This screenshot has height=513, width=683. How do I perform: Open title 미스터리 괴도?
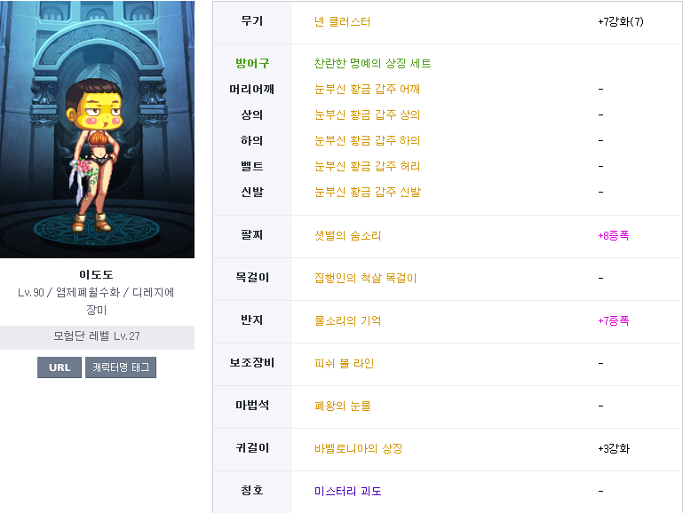click(x=347, y=491)
